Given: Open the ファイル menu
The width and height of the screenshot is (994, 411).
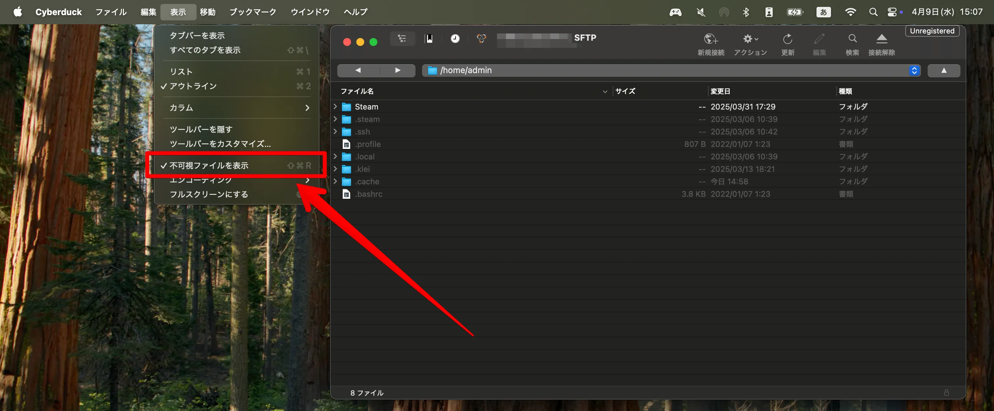Looking at the screenshot, I should tap(111, 12).
